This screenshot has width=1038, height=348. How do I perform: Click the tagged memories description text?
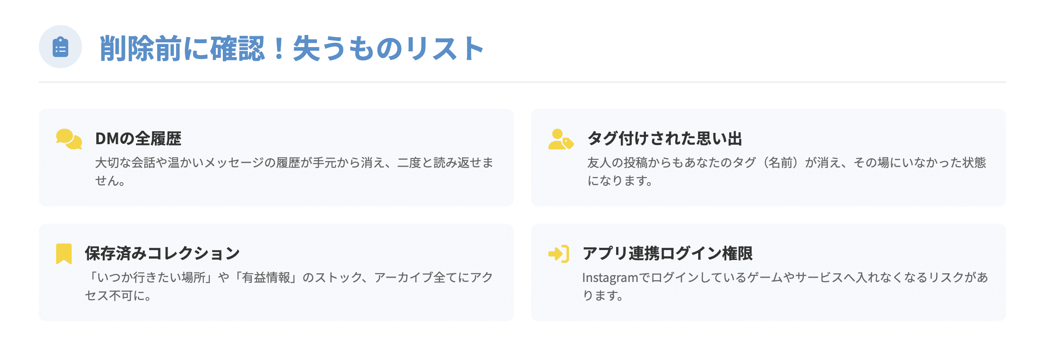(786, 171)
